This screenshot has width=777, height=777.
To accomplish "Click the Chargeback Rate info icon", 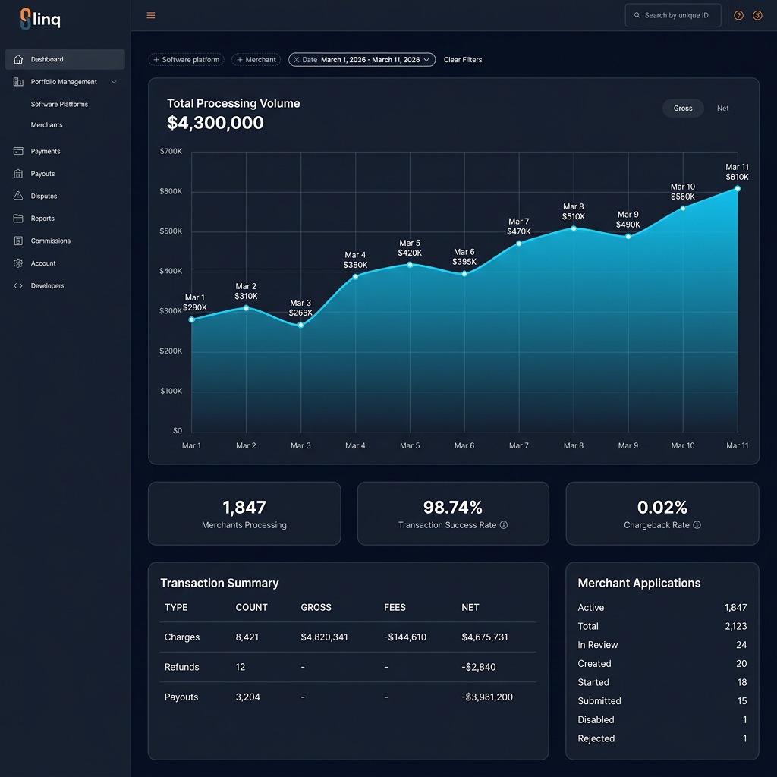I will point(697,525).
